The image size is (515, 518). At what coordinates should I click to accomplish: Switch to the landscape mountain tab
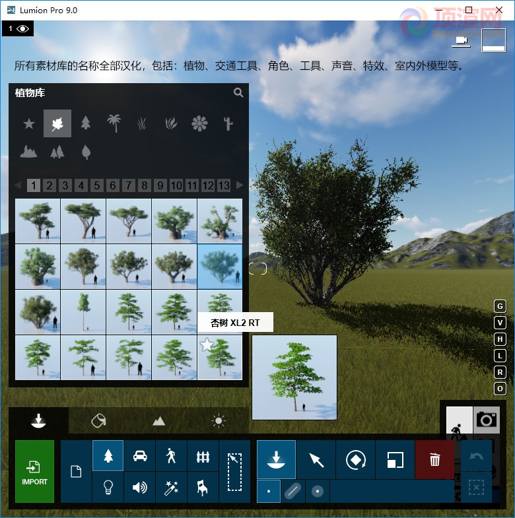point(158,421)
